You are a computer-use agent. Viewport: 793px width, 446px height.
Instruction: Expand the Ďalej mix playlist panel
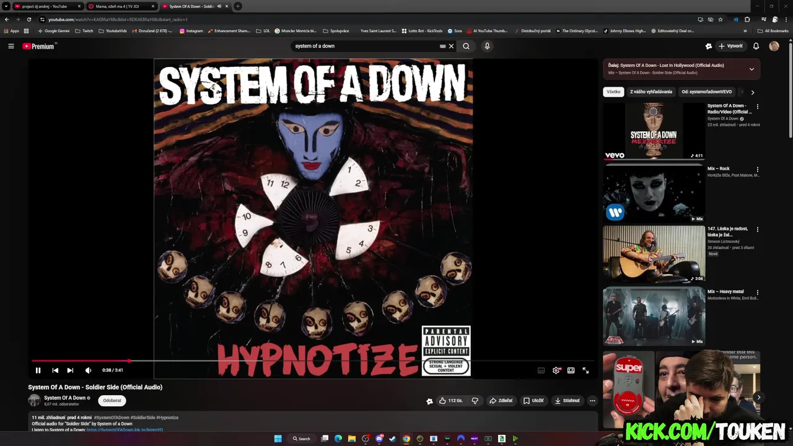click(751, 69)
